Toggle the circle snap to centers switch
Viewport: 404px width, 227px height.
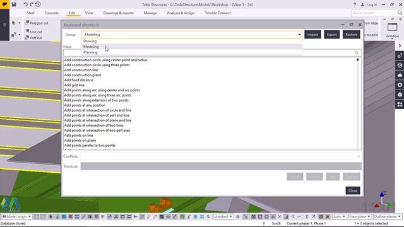tap(266, 217)
